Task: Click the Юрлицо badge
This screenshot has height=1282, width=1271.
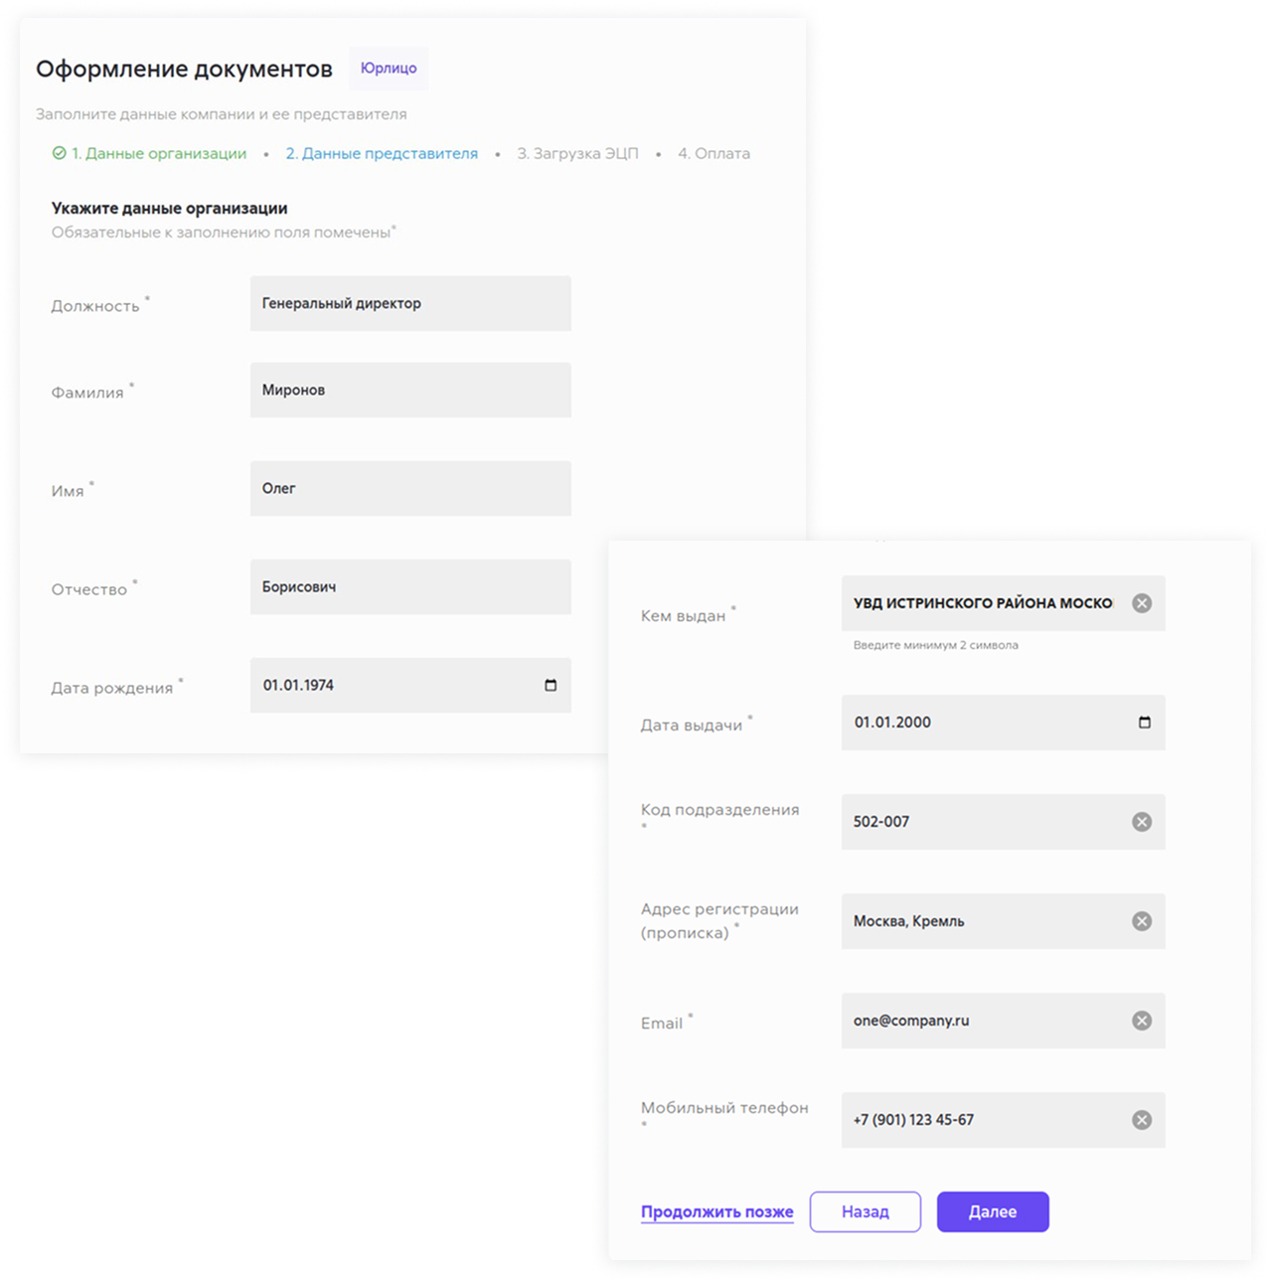Action: pos(389,68)
